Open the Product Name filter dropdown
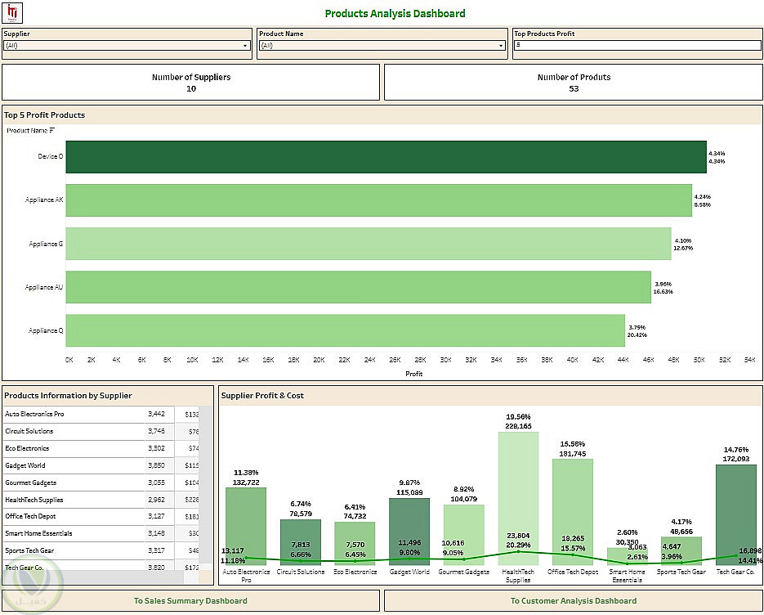The width and height of the screenshot is (764, 615). point(382,45)
